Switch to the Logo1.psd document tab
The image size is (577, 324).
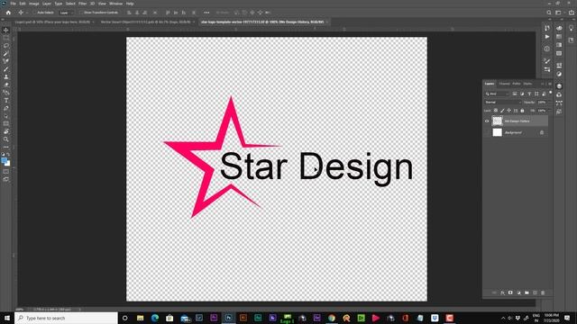(52, 22)
